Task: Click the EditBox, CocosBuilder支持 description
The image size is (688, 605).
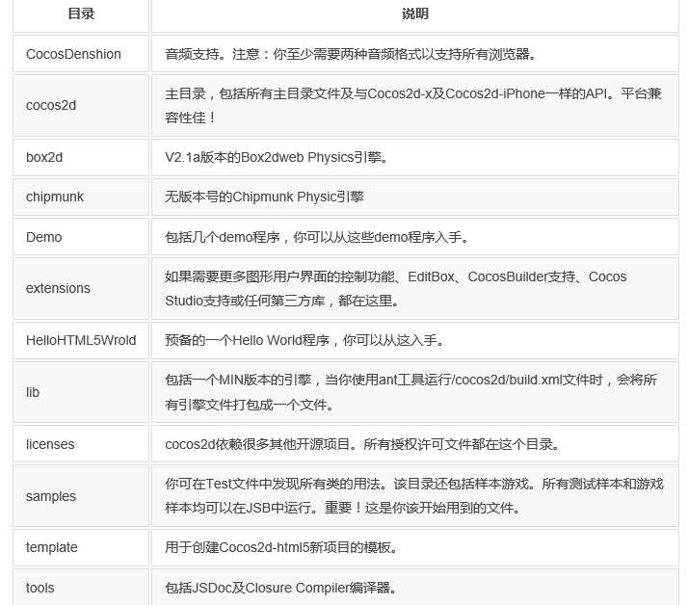Action: [x=396, y=289]
